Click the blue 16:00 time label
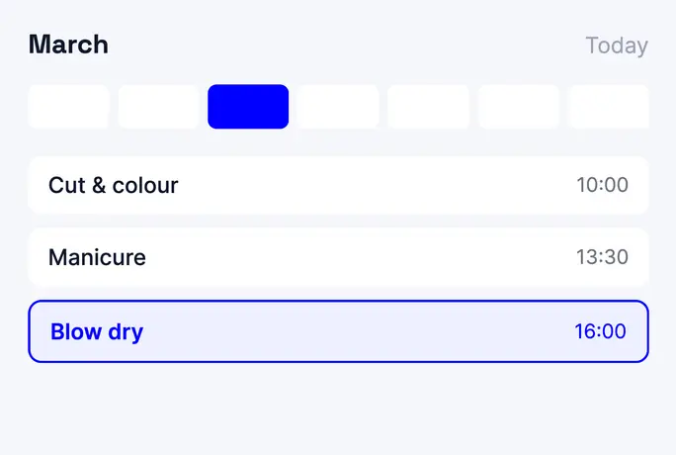Screen dimensions: 676x455 click(x=600, y=331)
